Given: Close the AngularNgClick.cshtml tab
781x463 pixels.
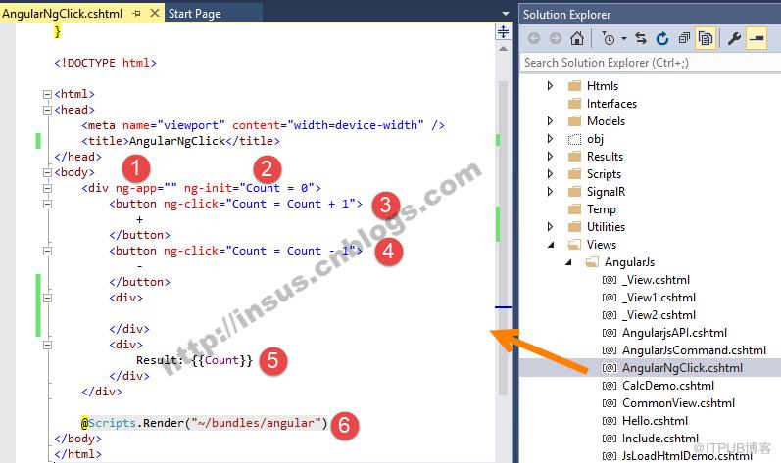Looking at the screenshot, I should click(x=155, y=13).
